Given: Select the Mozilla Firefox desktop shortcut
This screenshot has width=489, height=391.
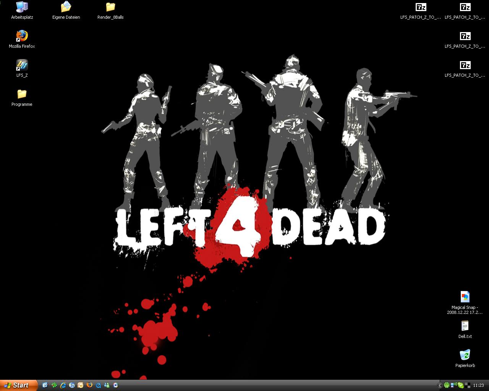Looking at the screenshot, I should (x=22, y=39).
